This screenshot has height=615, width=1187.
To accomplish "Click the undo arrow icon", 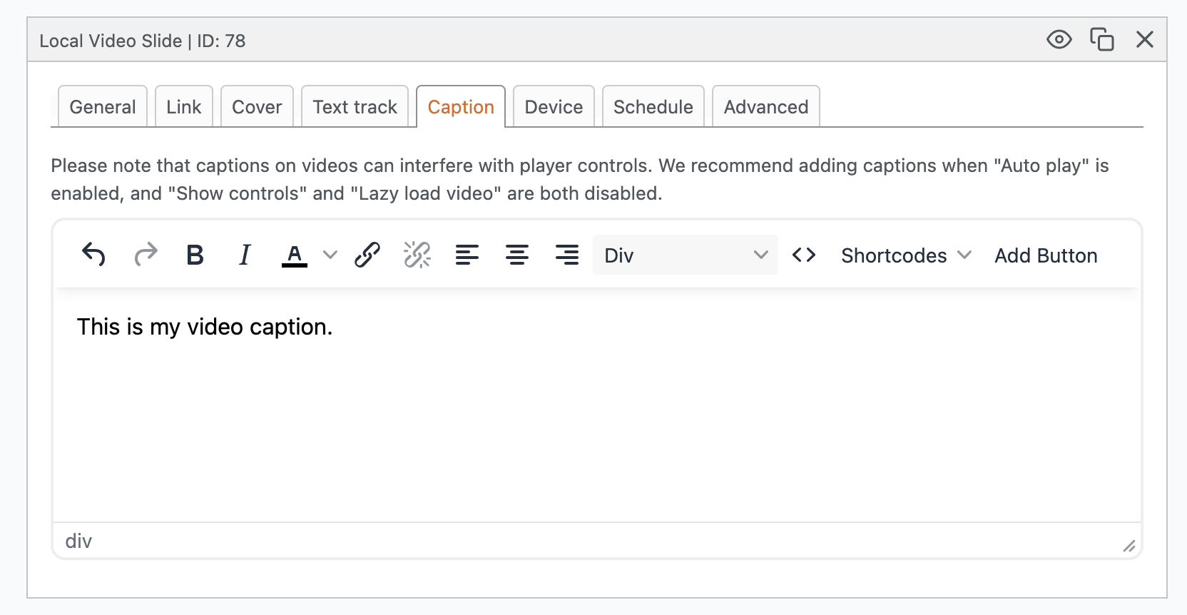I will click(93, 255).
